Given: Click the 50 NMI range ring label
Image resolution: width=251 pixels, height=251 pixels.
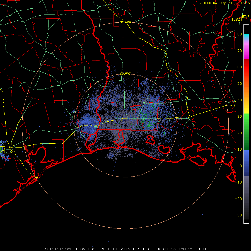Looking at the screenshot, I should pyautogui.click(x=125, y=74).
